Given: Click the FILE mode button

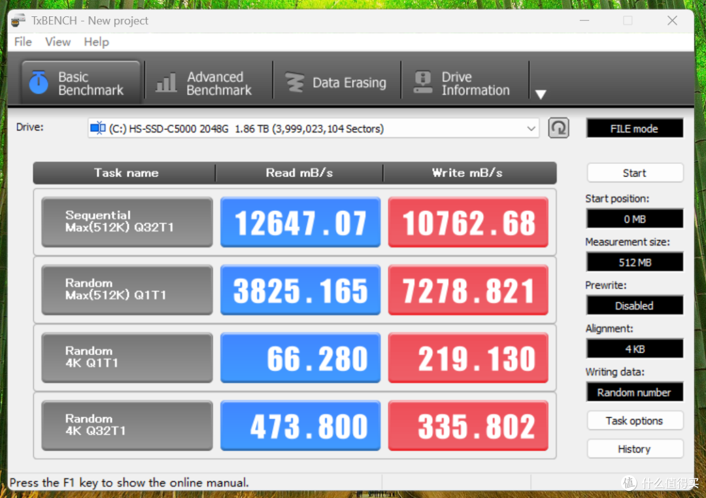Looking at the screenshot, I should point(634,129).
